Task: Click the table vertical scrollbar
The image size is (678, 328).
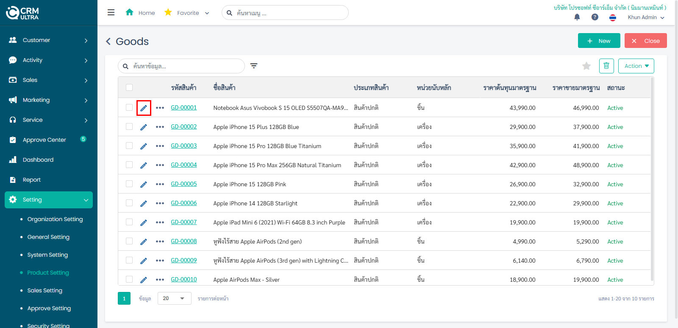Action: coord(652,178)
